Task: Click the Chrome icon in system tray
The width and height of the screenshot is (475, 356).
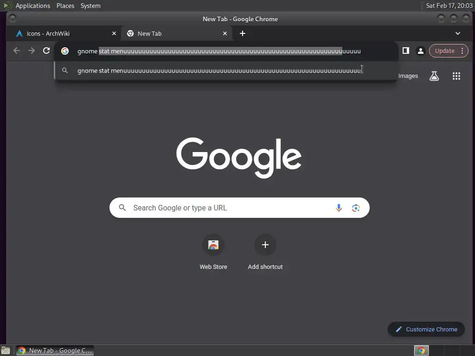Action: click(421, 350)
